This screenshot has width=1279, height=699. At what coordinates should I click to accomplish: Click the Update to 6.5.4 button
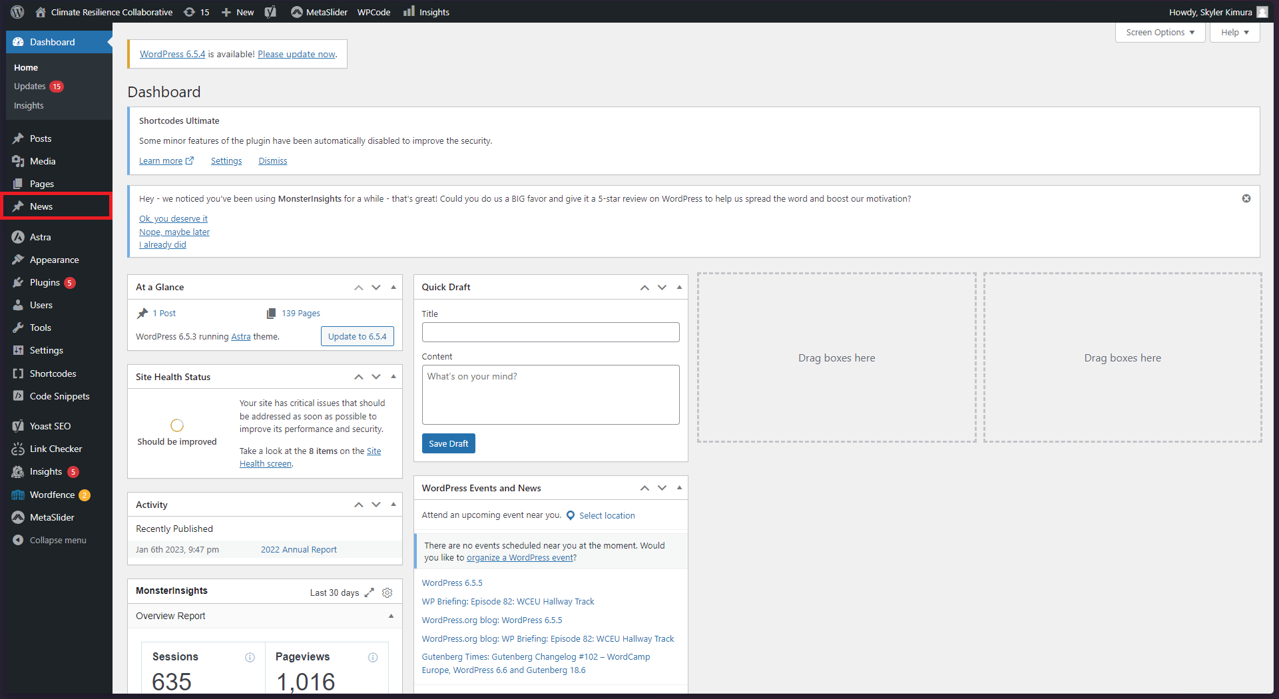click(357, 336)
